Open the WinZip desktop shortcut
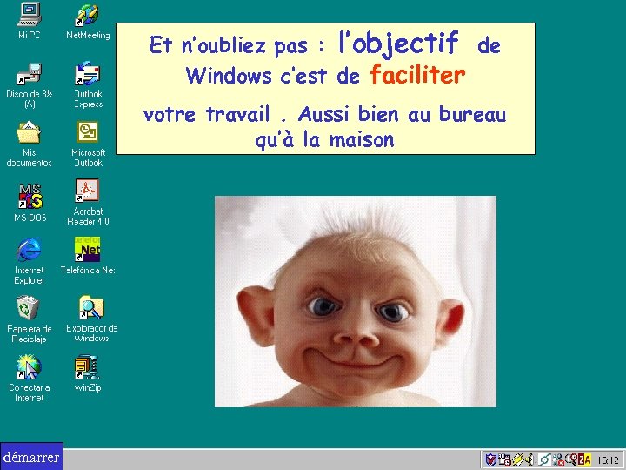Viewport: 626px width, 470px height. [88, 373]
